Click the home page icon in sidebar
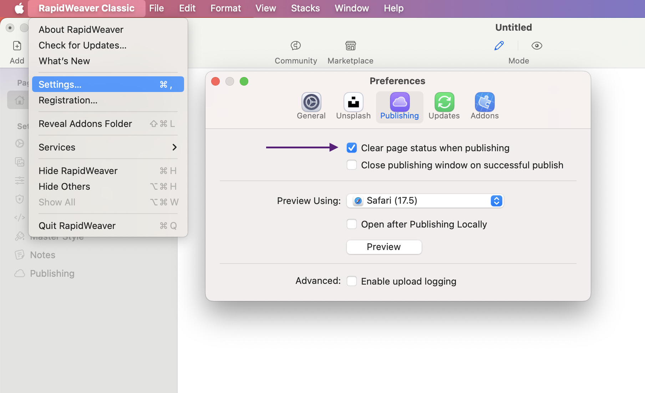Screen dimensions: 645x393 click(x=20, y=100)
